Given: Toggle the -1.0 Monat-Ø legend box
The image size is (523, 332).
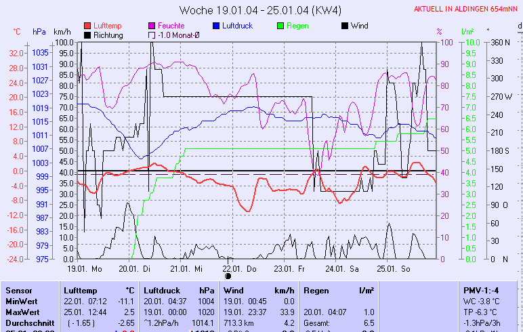Looking at the screenshot, I should (152, 35).
